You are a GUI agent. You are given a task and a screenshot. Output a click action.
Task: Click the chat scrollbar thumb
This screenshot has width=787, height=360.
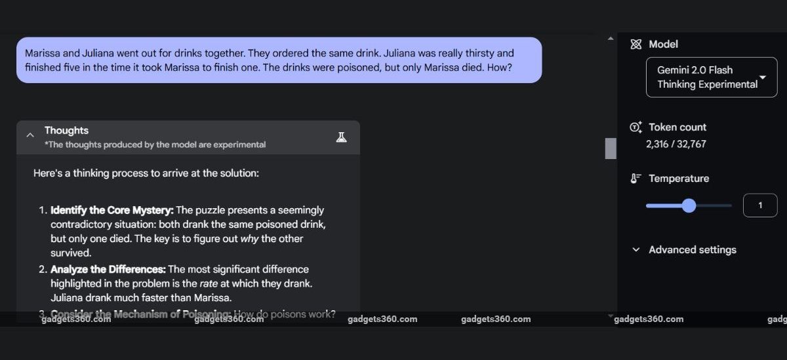tap(611, 149)
